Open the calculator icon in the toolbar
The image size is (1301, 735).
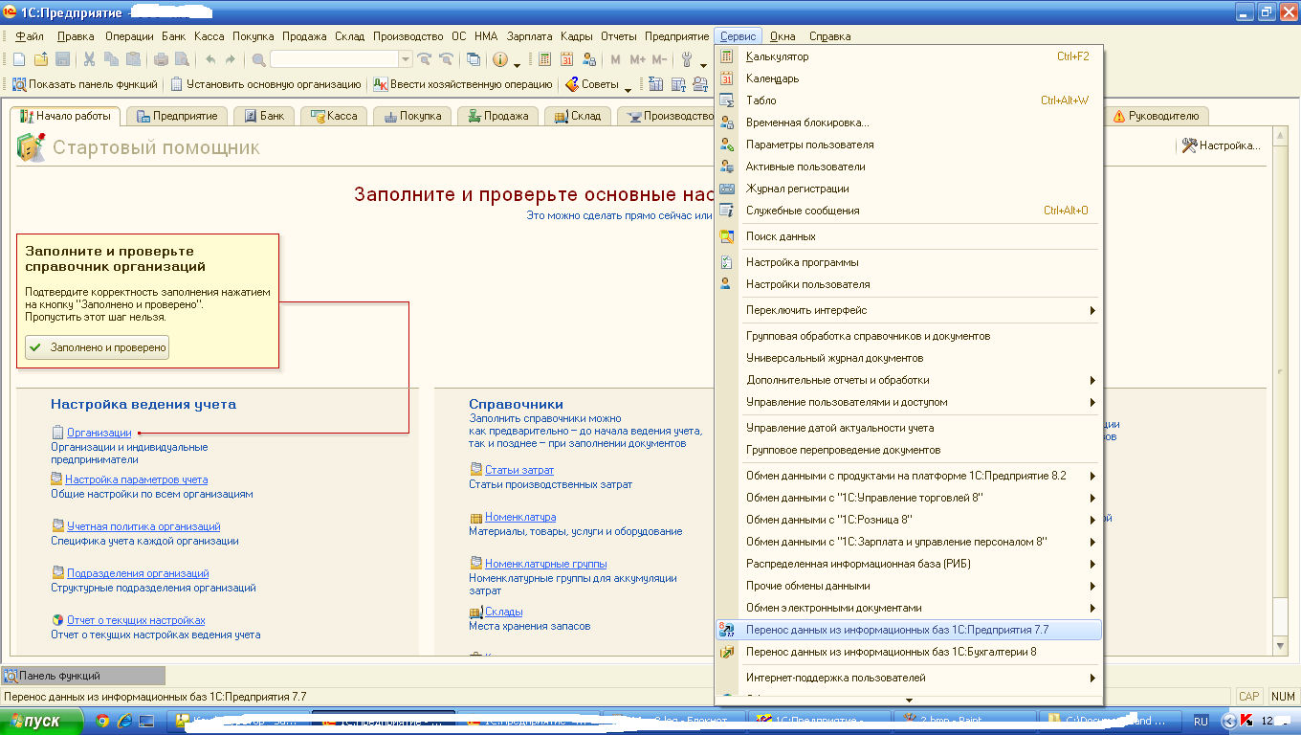544,58
